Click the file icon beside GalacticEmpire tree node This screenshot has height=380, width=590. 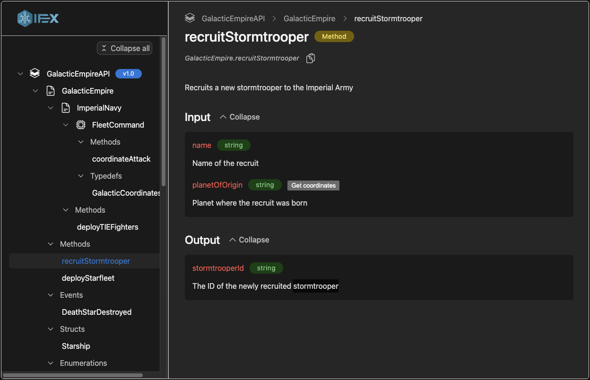(51, 91)
